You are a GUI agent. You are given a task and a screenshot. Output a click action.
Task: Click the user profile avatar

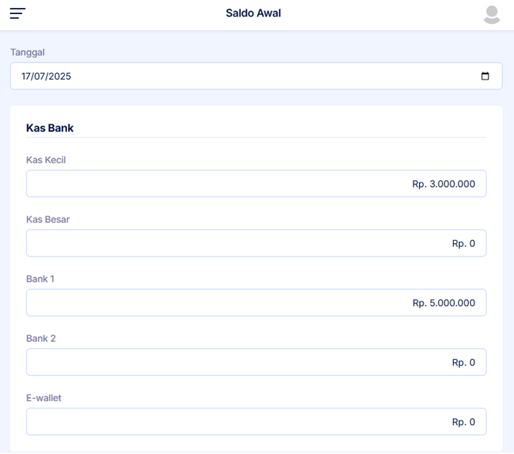pyautogui.click(x=492, y=14)
